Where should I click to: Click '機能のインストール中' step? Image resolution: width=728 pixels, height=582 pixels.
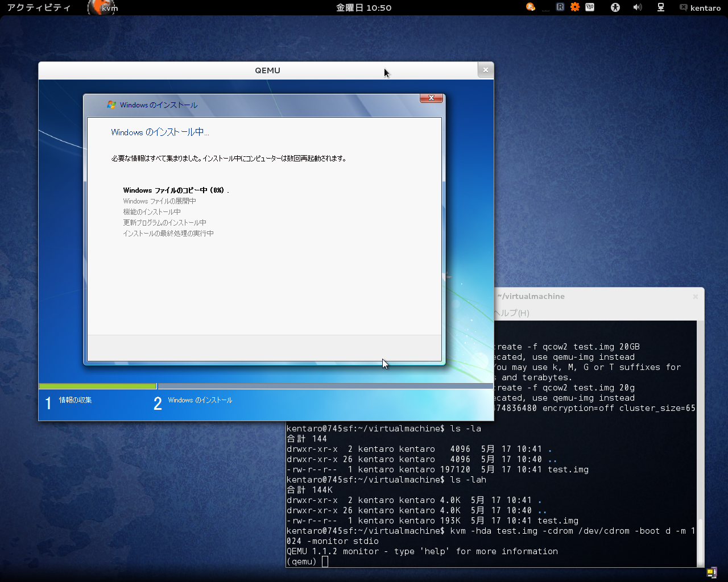[152, 212]
